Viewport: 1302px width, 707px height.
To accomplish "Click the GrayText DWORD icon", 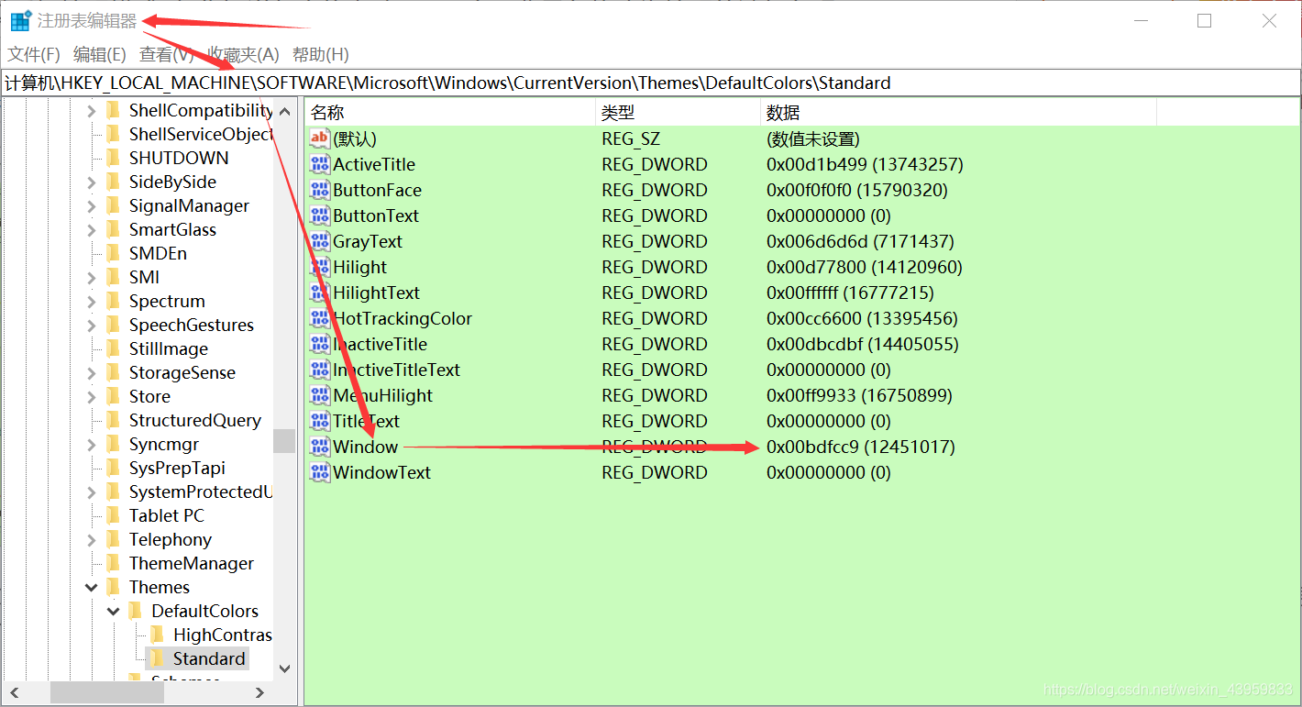I will [319, 242].
